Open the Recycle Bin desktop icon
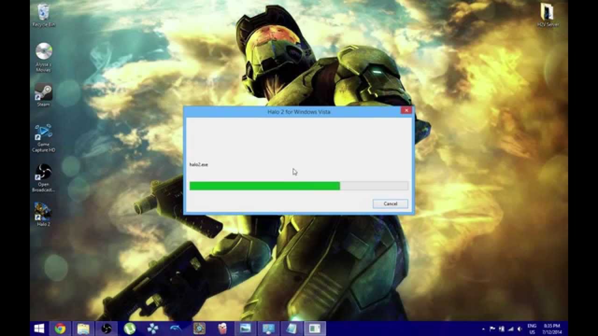This screenshot has height=336, width=598. click(x=43, y=15)
